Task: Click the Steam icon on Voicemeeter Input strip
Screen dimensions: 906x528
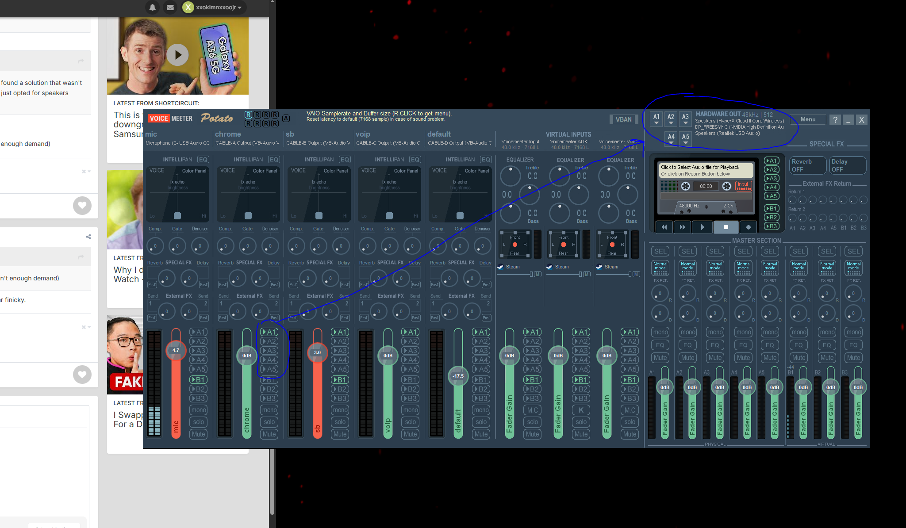Action: [500, 267]
